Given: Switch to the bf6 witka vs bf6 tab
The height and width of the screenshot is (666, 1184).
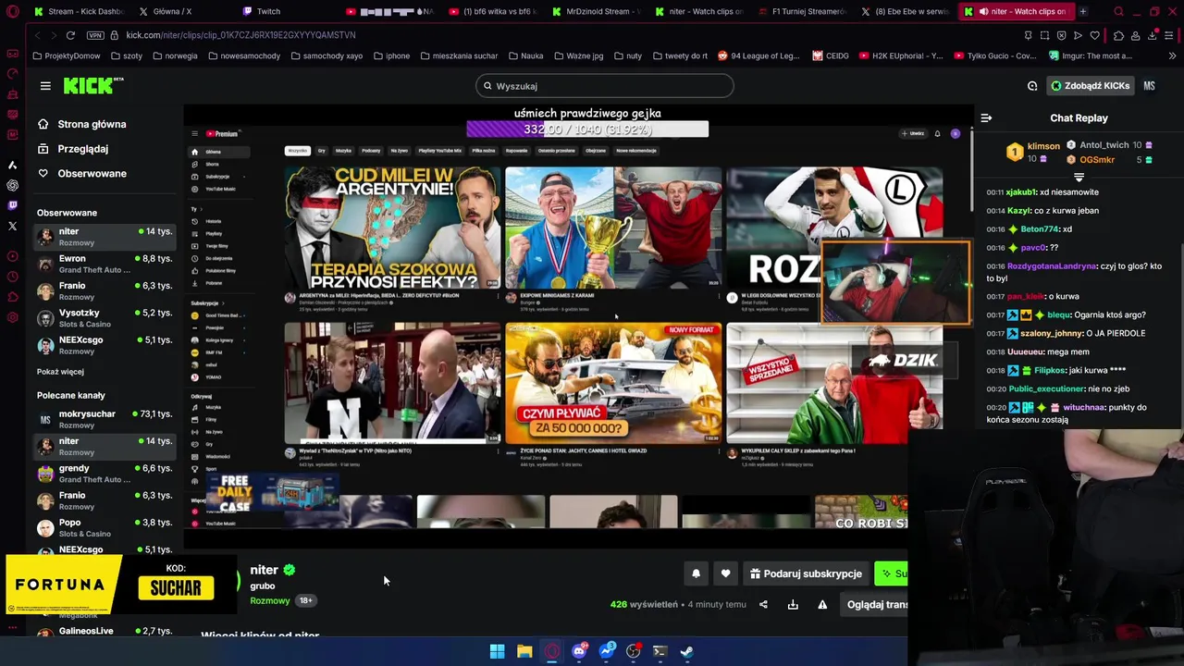Looking at the screenshot, I should 493,11.
